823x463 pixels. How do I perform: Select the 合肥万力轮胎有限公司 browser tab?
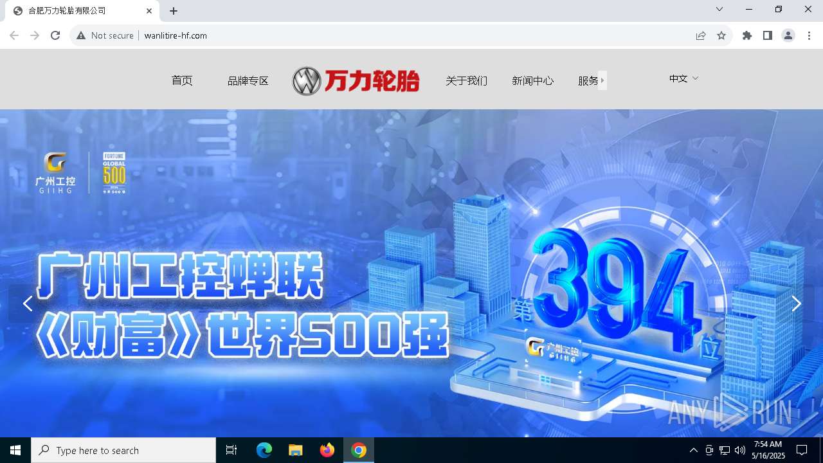click(82, 11)
